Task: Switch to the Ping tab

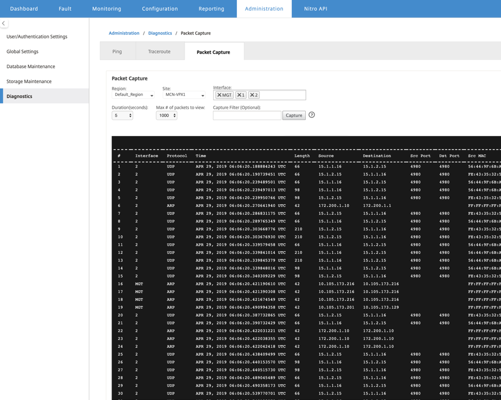Action: [x=117, y=51]
